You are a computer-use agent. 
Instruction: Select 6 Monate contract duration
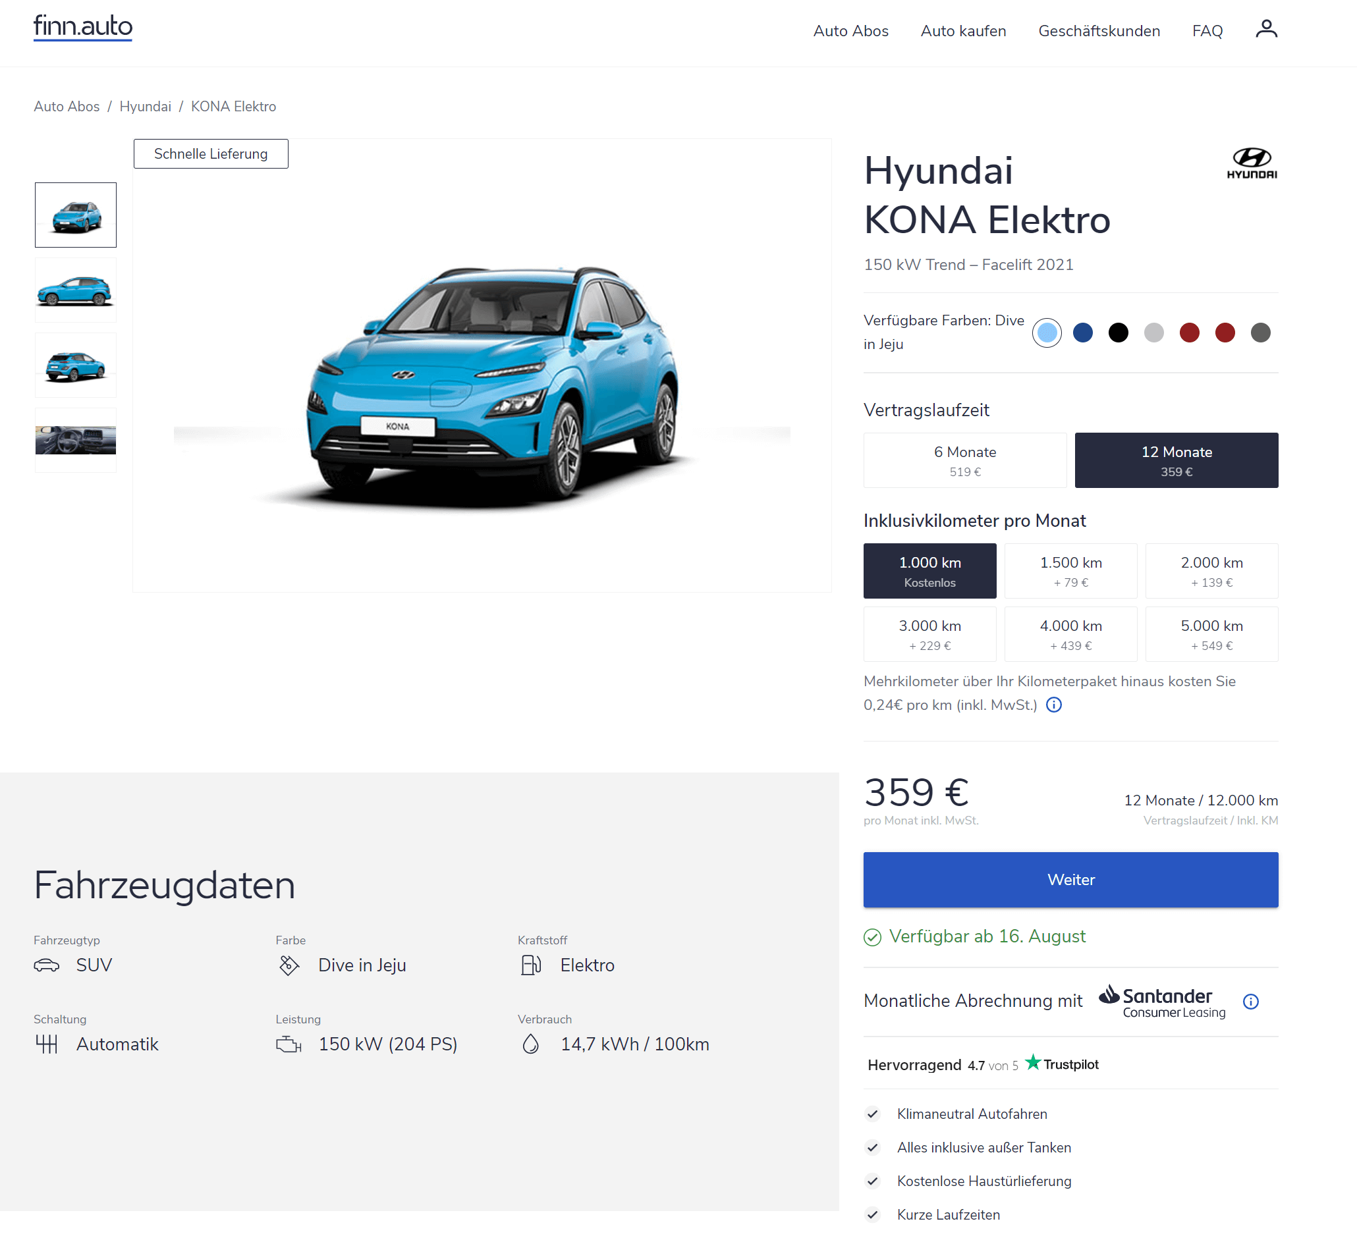click(964, 460)
